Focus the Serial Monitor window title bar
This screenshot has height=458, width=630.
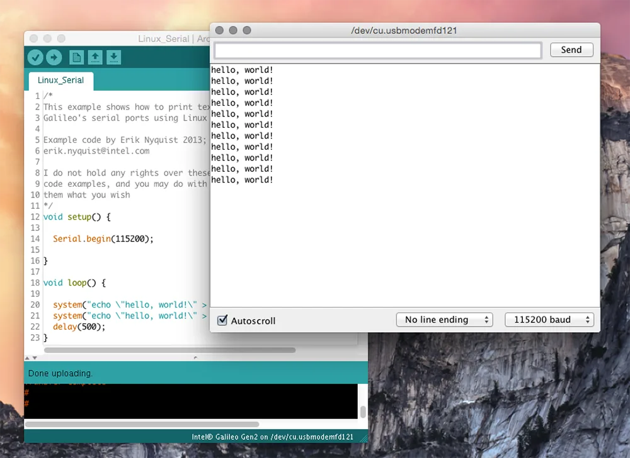(x=403, y=30)
